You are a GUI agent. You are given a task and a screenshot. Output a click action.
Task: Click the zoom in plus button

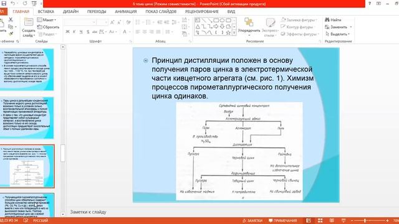coord(387,221)
